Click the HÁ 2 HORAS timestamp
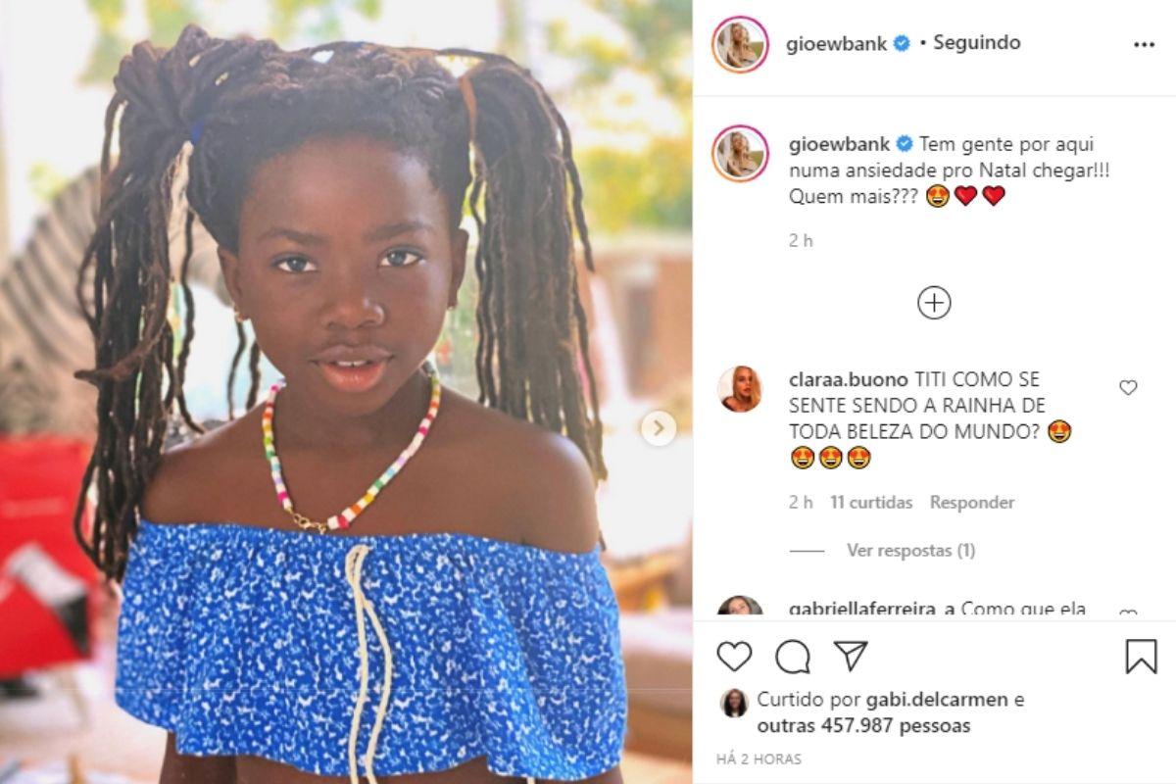 759,759
